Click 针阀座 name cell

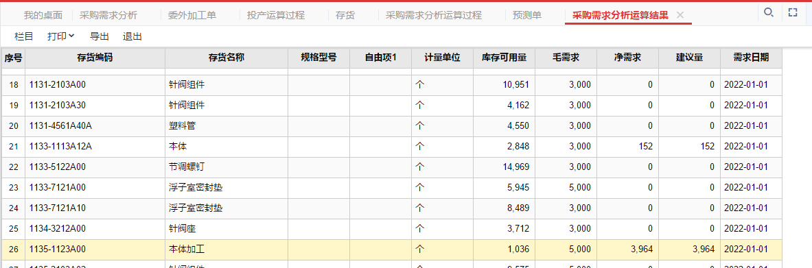(x=227, y=229)
